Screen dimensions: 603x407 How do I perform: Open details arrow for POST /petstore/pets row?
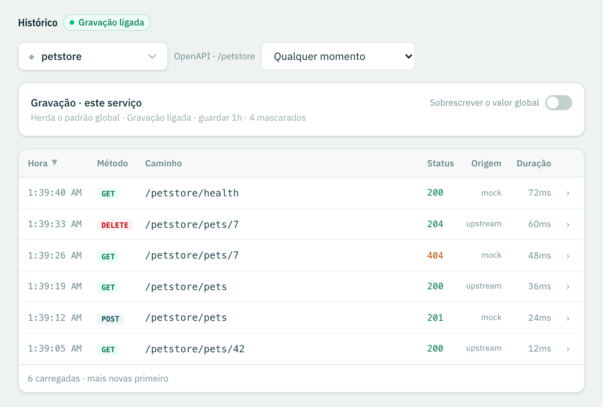tap(568, 319)
